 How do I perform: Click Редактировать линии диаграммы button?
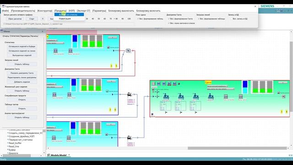[x=22, y=77]
